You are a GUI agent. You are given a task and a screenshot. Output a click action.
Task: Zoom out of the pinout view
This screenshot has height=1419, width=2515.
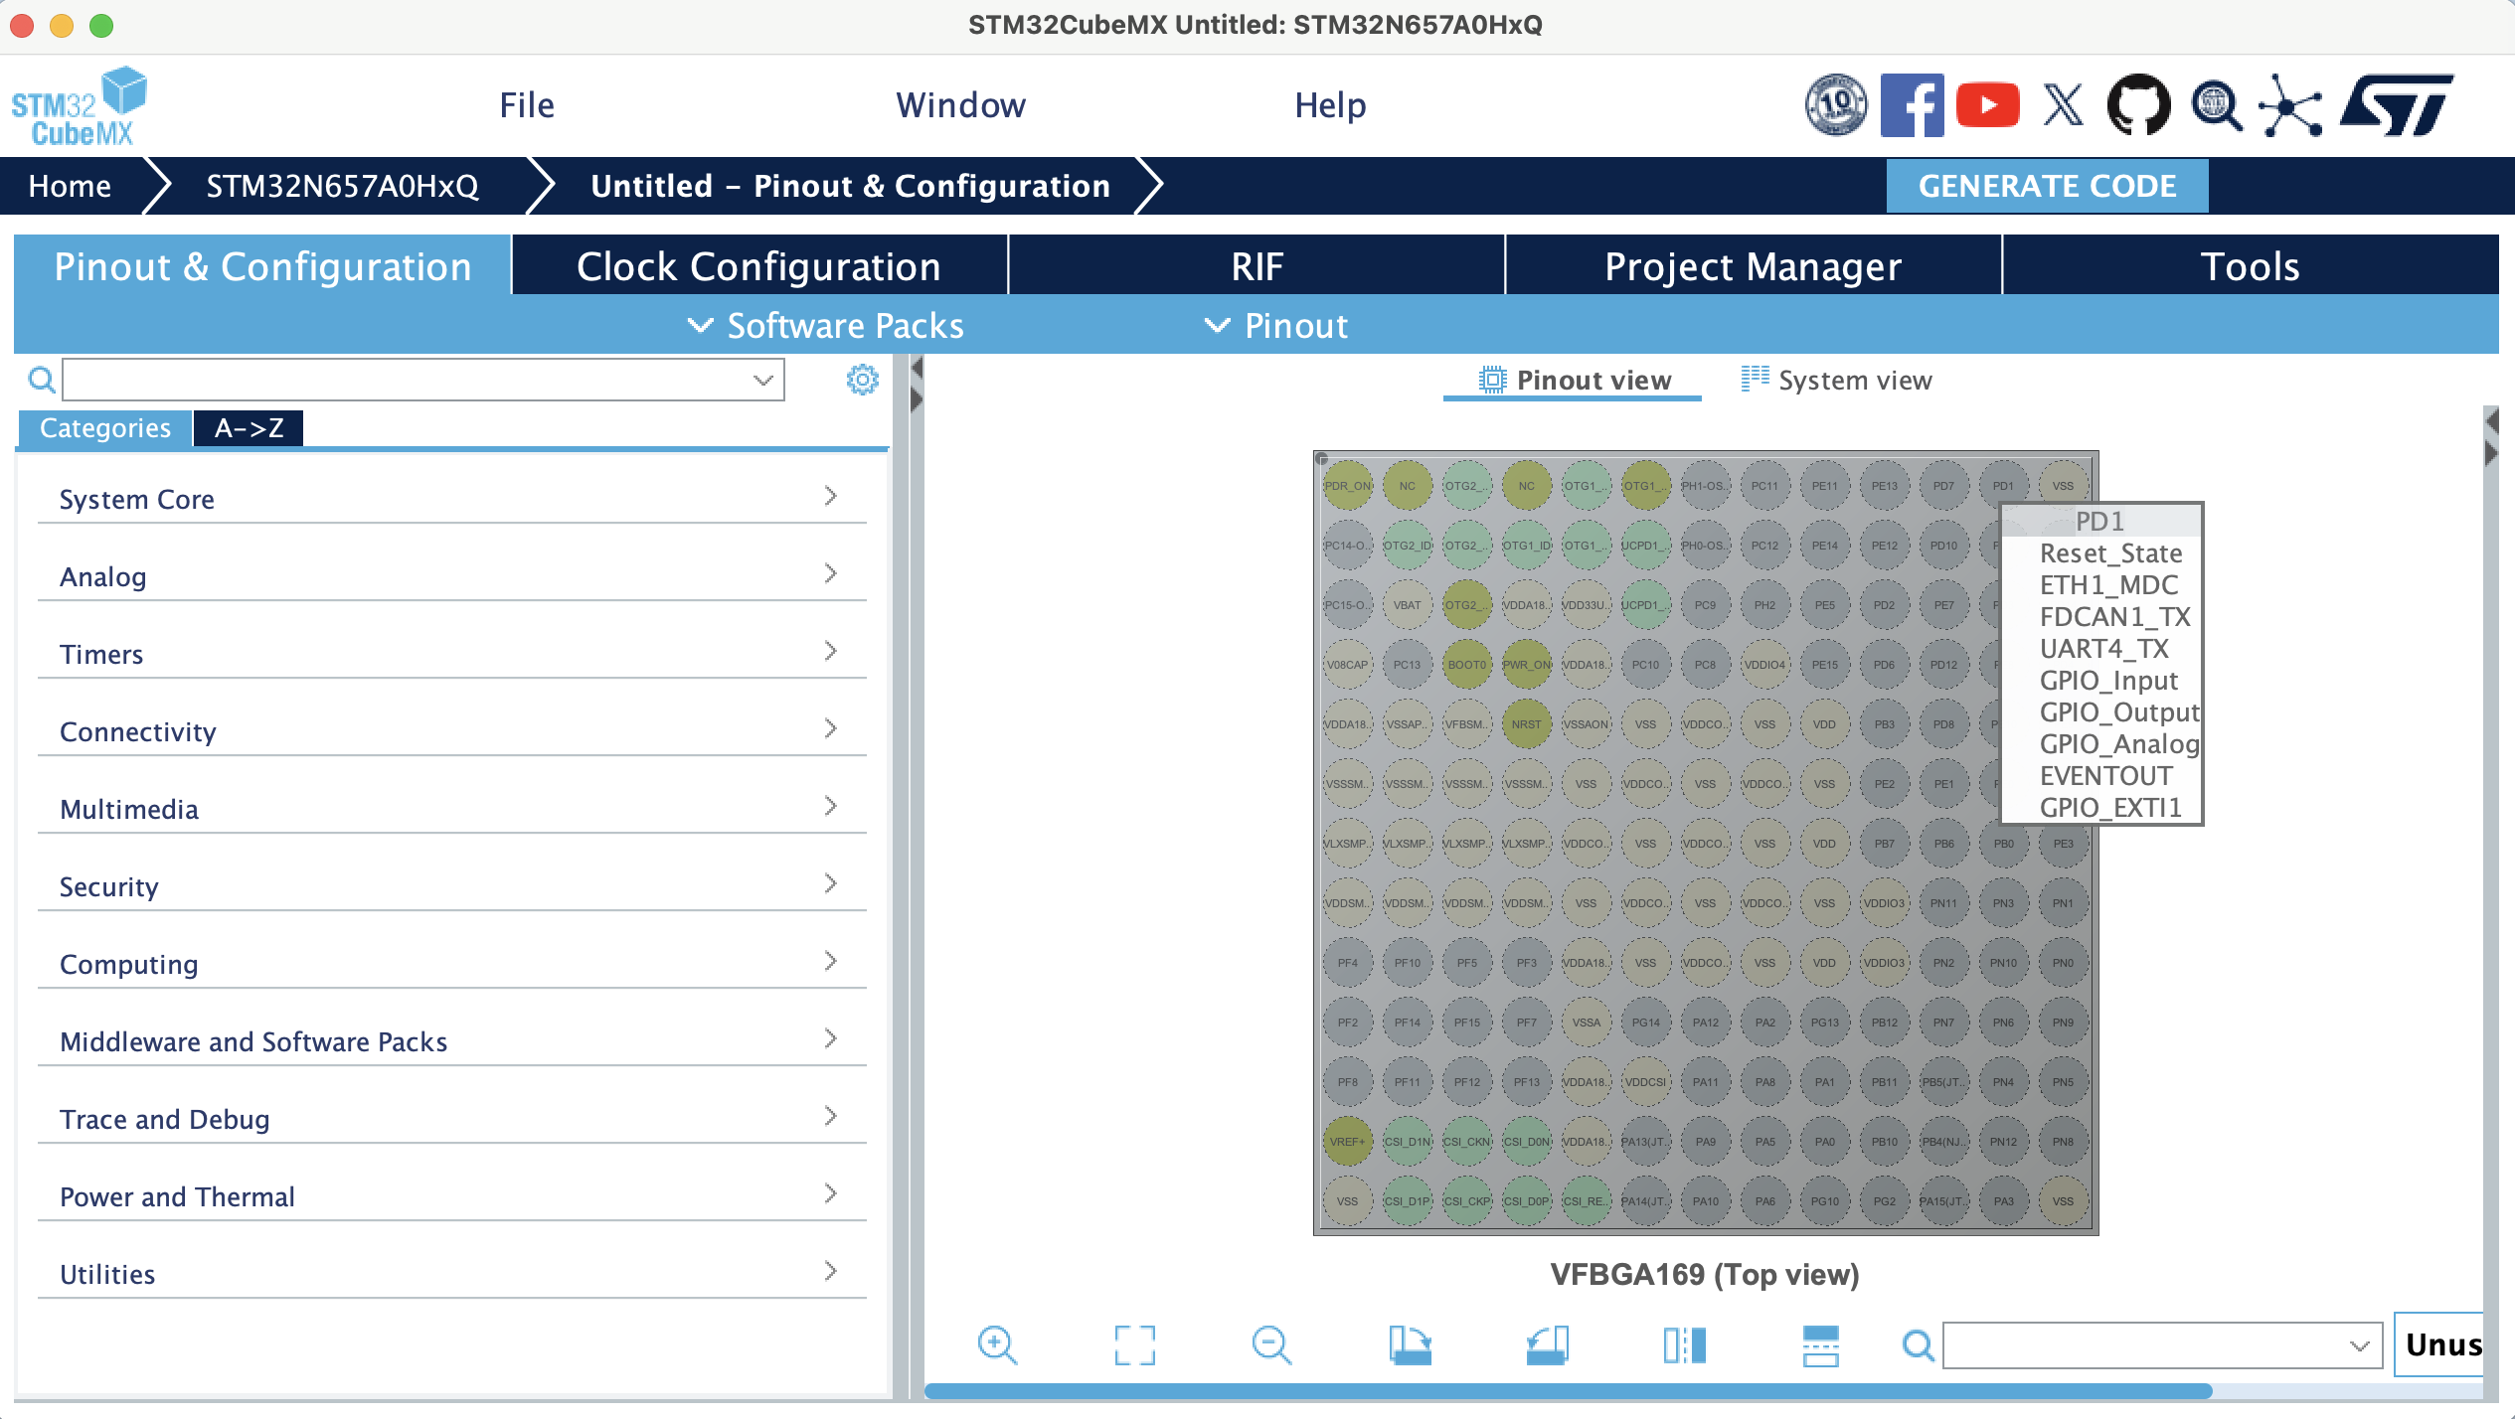pos(1274,1345)
